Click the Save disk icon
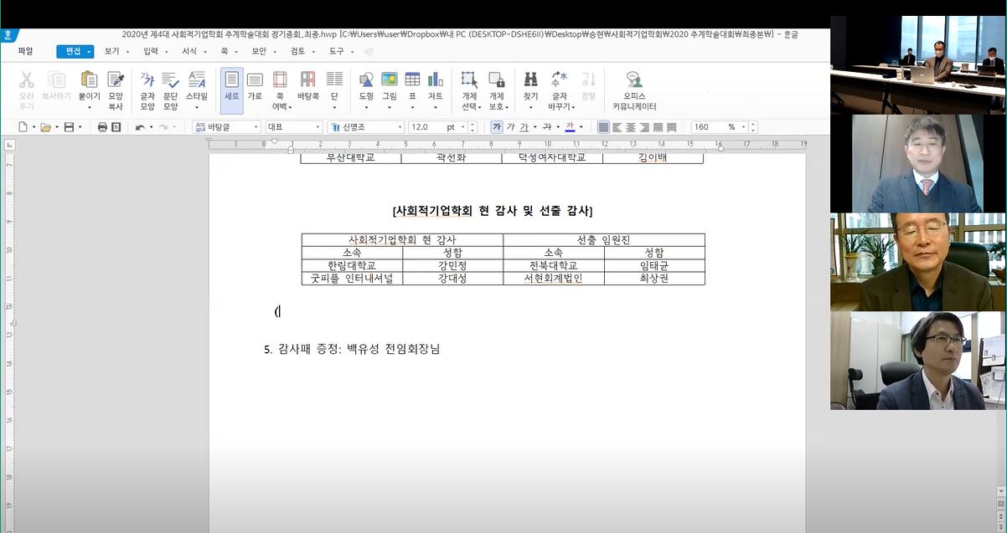Image resolution: width=1007 pixels, height=533 pixels. coord(69,127)
